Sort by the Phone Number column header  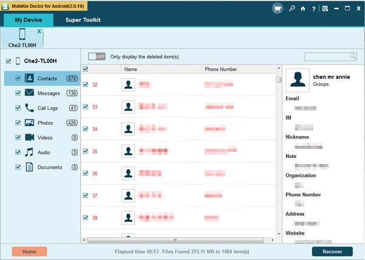[239, 69]
